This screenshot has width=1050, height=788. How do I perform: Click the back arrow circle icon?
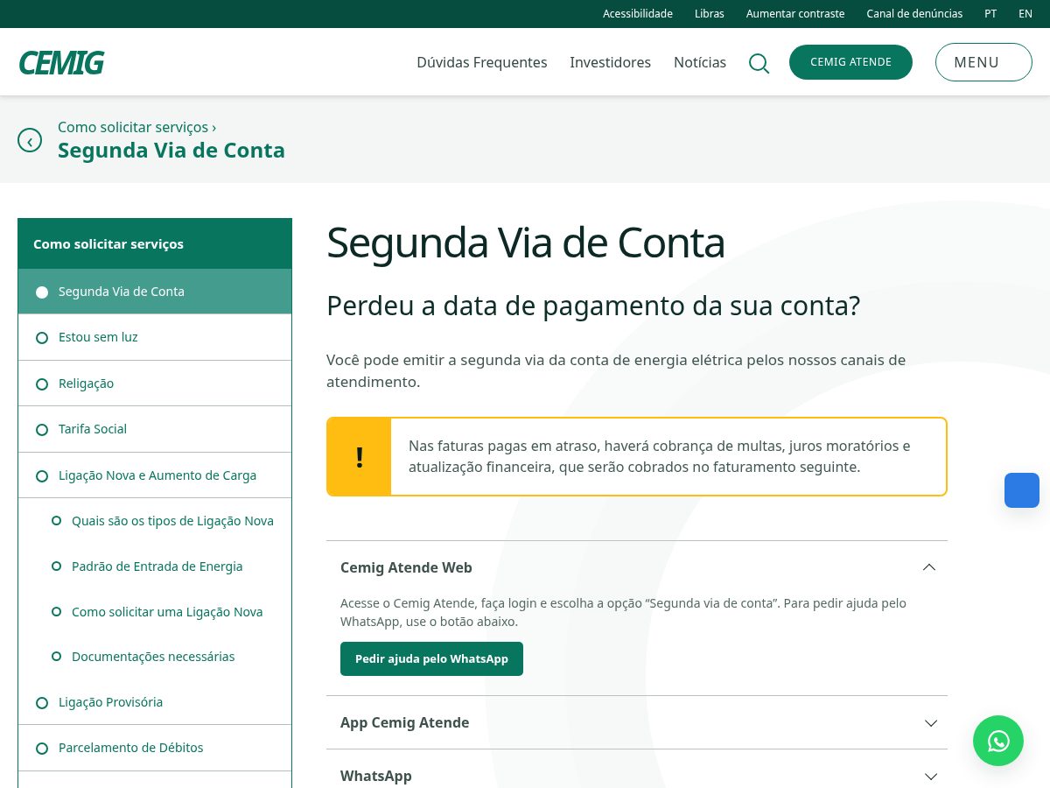click(x=30, y=140)
